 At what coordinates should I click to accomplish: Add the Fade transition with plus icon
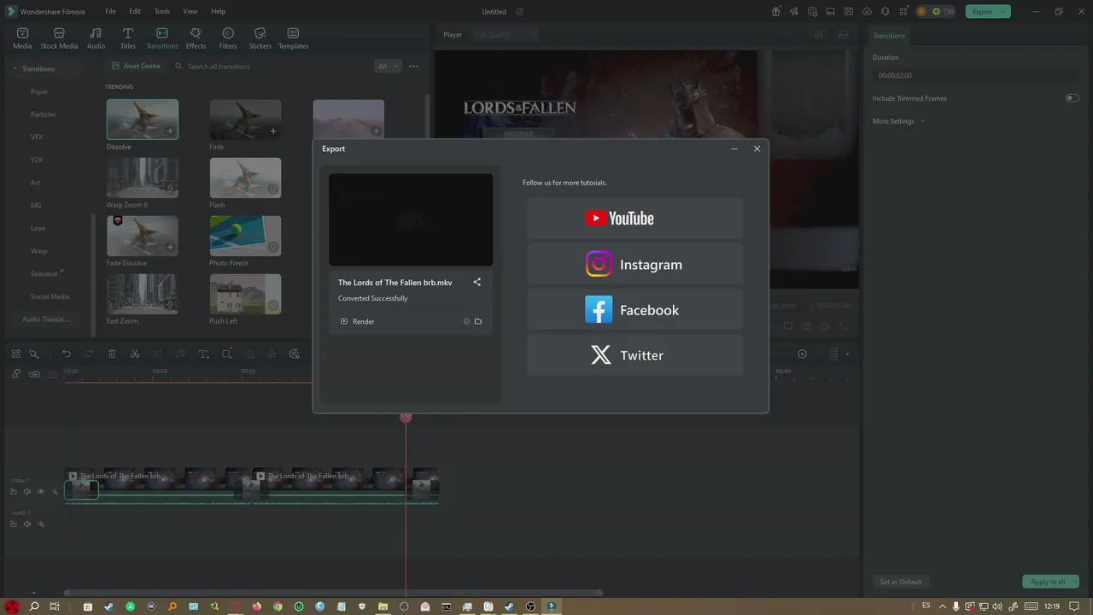273,132
